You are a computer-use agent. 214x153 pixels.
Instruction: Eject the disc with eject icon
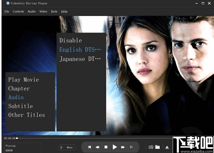coord(167,147)
